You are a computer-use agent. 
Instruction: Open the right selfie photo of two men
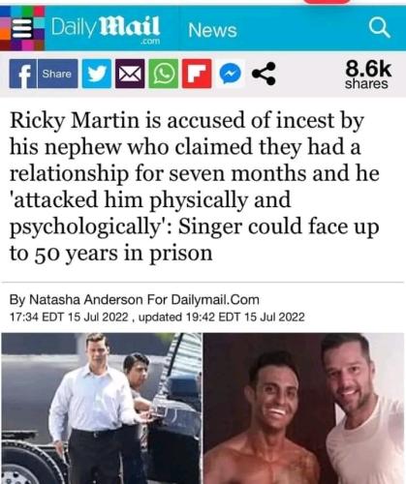(304, 408)
